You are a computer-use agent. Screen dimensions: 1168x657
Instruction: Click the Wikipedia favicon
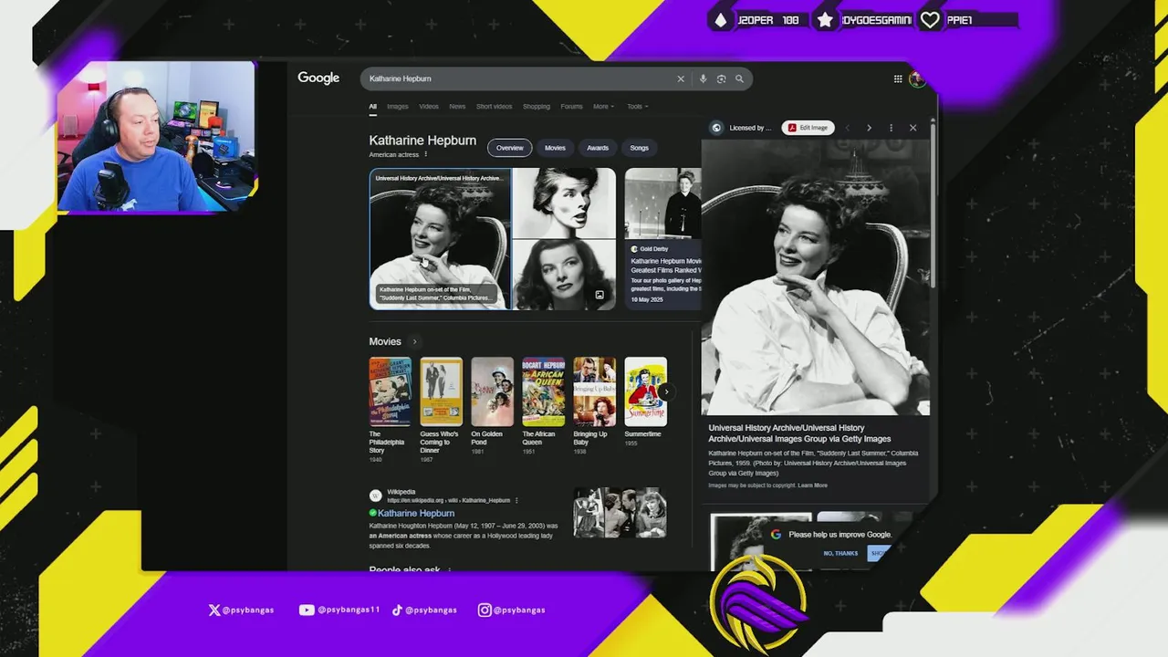click(x=375, y=495)
